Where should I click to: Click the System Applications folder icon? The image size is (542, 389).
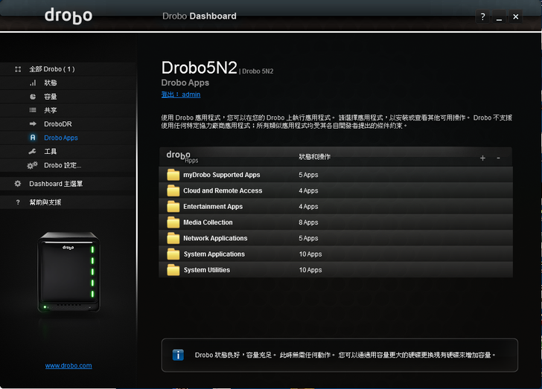pos(173,254)
